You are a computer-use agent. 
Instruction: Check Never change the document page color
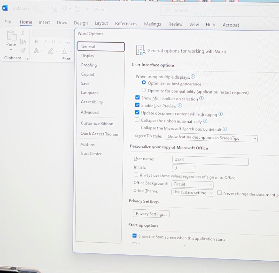tap(220, 193)
